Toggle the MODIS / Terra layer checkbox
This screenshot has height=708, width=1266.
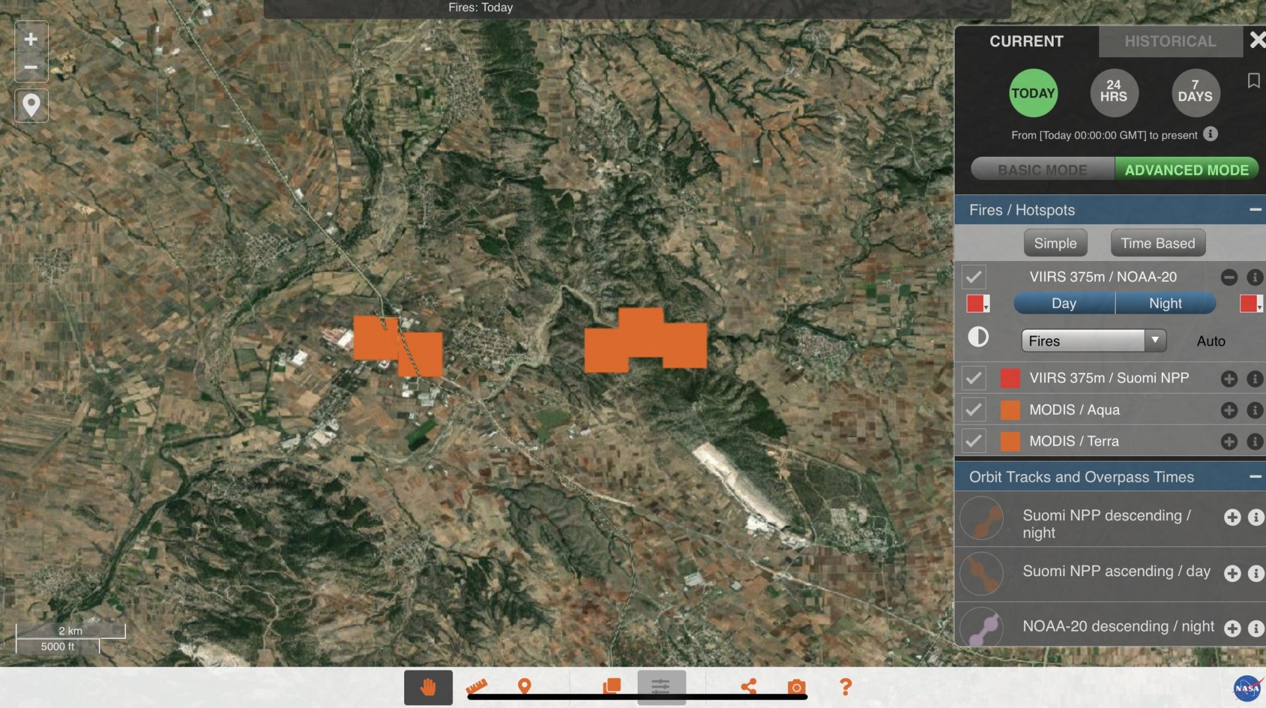pos(974,441)
